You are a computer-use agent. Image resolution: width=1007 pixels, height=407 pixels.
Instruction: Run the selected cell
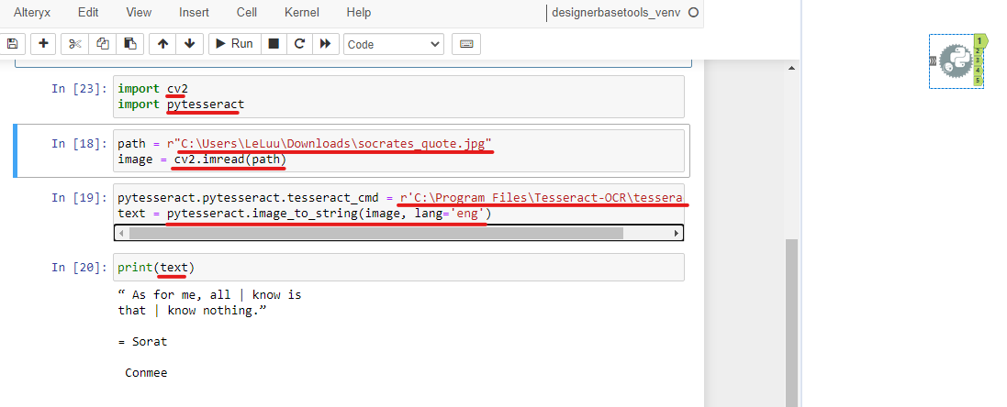click(234, 44)
